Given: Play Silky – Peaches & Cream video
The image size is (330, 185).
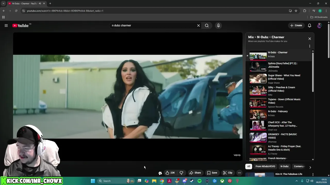Looking at the screenshot, I should pyautogui.click(x=278, y=91).
